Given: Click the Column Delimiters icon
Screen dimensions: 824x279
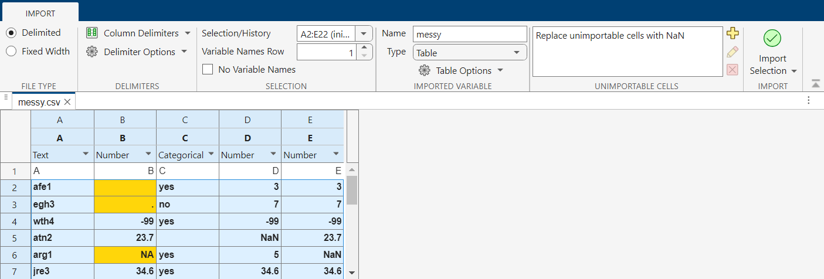Looking at the screenshot, I should [x=91, y=33].
